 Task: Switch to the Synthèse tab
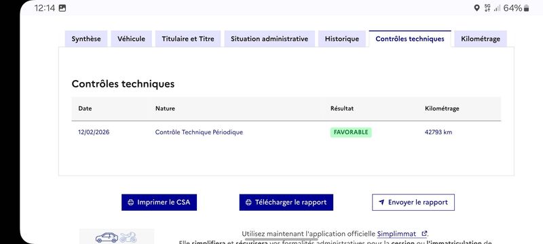[86, 39]
